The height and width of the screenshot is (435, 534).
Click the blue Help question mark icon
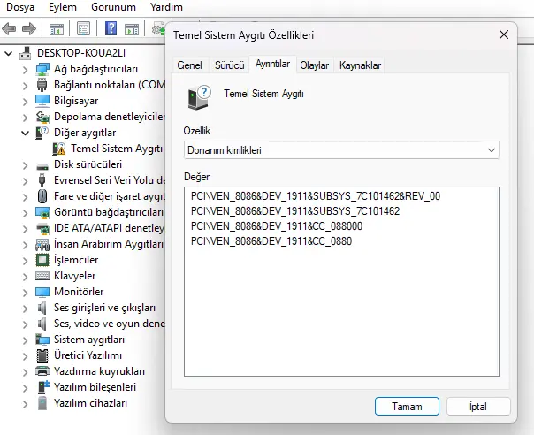pos(111,28)
